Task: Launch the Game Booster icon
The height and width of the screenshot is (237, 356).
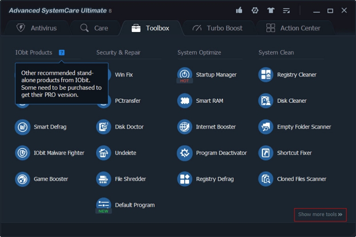Action: coord(23,179)
